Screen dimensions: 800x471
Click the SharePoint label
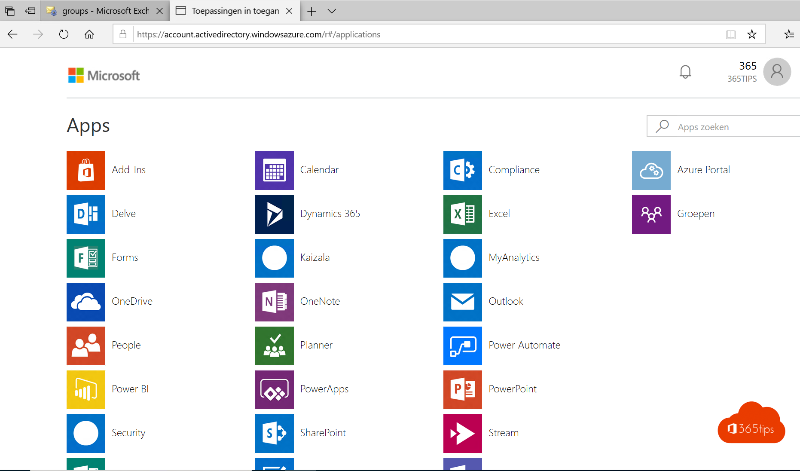coord(323,433)
